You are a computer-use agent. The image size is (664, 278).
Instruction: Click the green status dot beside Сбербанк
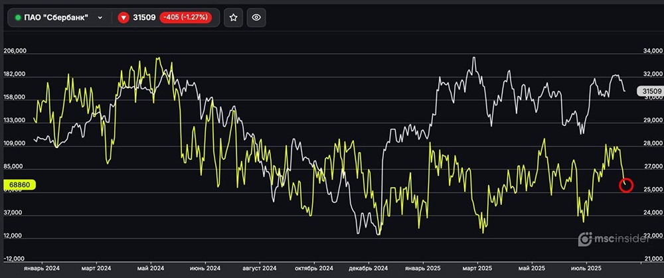click(x=18, y=18)
